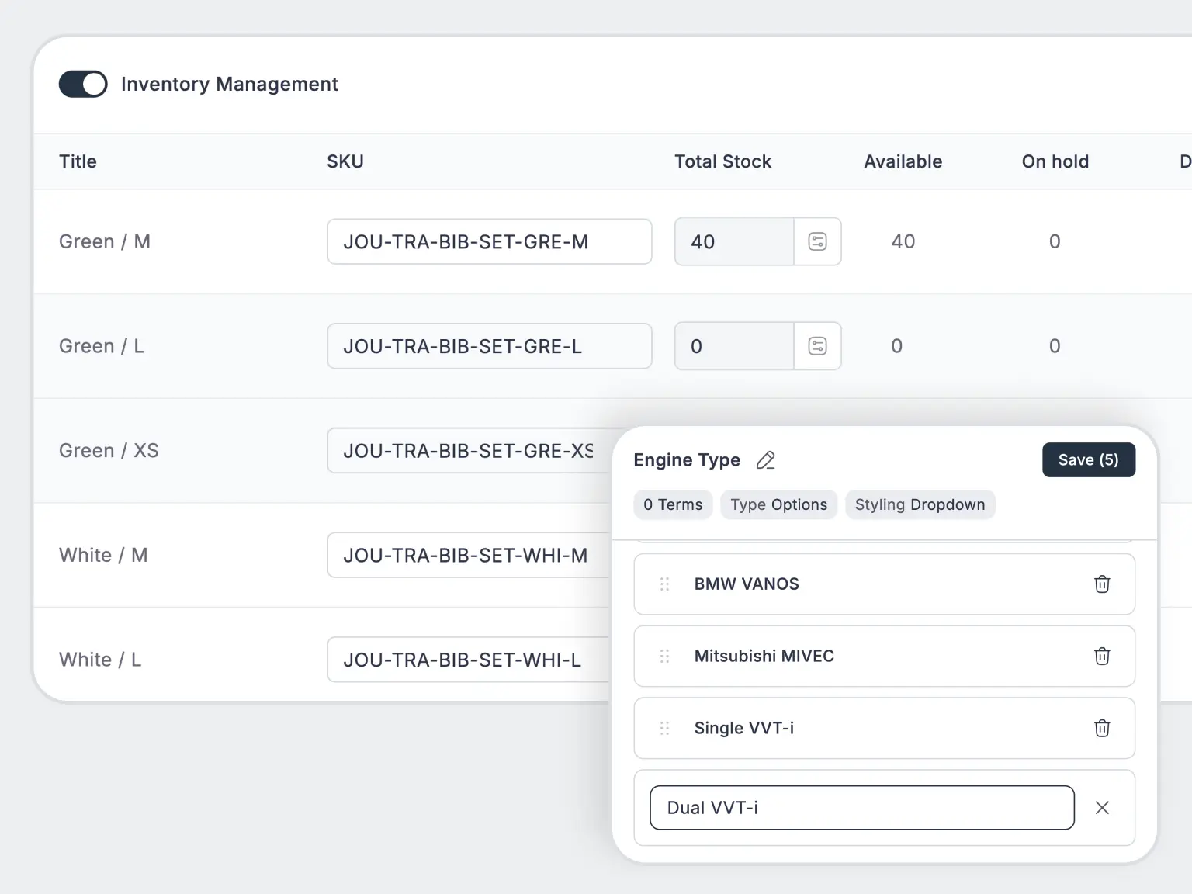The height and width of the screenshot is (894, 1192).
Task: Click the Save (5) button
Action: [1089, 459]
